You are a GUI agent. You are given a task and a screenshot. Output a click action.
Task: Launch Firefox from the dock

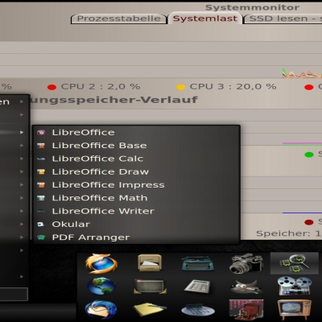coord(101,263)
